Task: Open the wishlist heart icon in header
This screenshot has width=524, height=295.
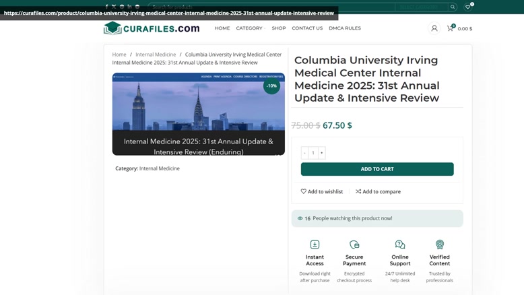Action: [x=468, y=7]
